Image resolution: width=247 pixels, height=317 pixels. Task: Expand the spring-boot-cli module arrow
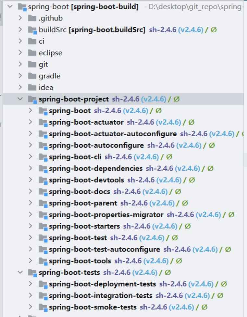pyautogui.click(x=30, y=156)
